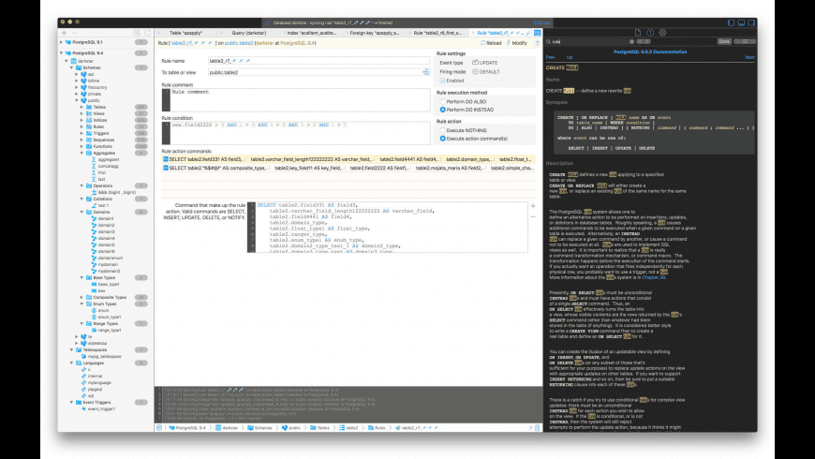Click the Modify rule icon
Viewport: 815px width, 459px height.
pyautogui.click(x=509, y=43)
